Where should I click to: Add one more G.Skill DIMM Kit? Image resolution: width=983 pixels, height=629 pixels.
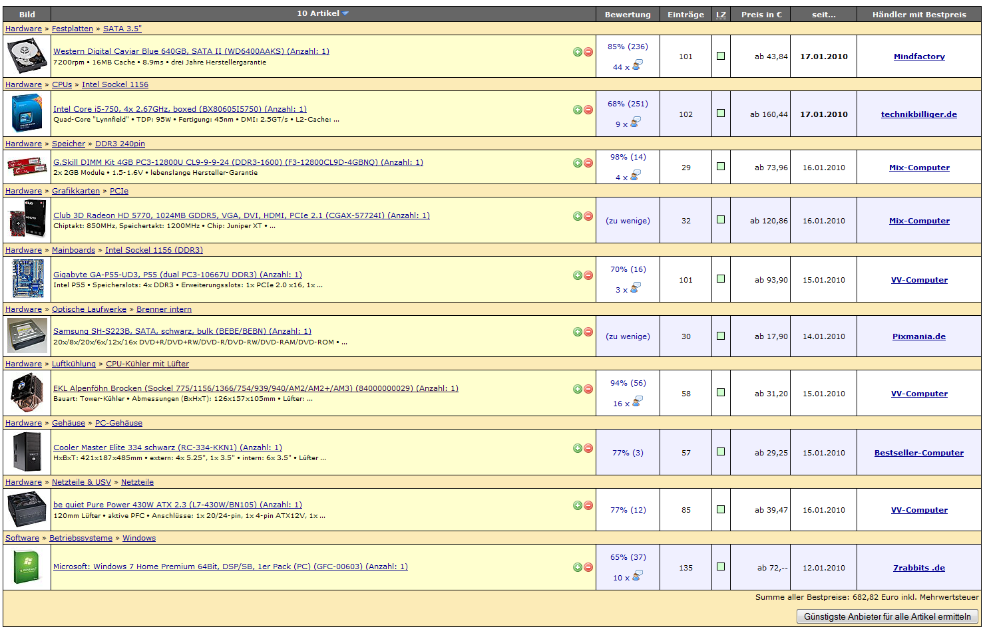pos(578,163)
